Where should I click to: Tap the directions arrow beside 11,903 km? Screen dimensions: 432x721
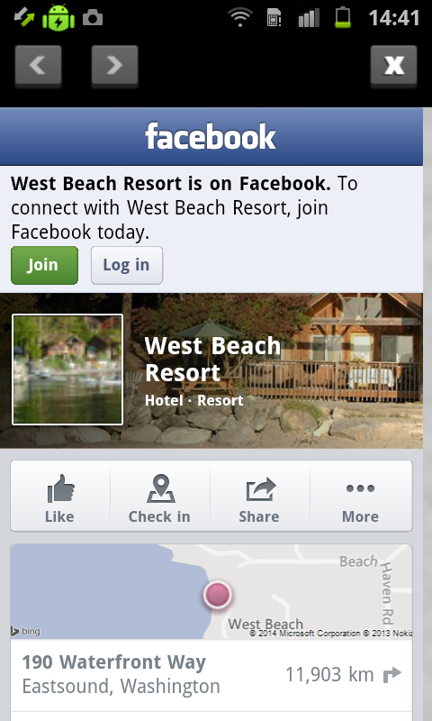[391, 674]
